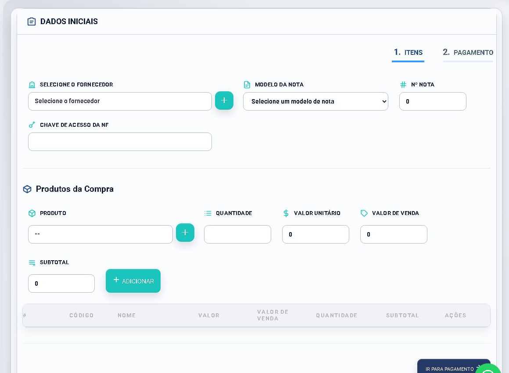Click the Produtos da Compra heading

(75, 189)
